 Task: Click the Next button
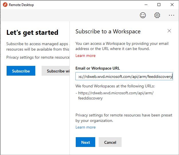tap(85, 142)
